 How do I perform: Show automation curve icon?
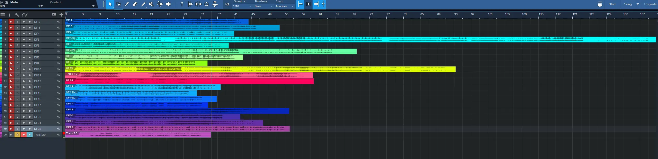[25, 15]
